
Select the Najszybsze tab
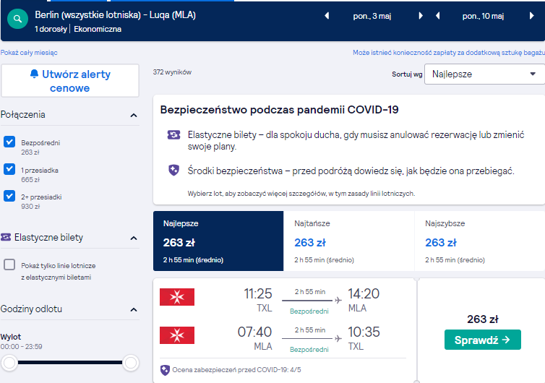480,241
